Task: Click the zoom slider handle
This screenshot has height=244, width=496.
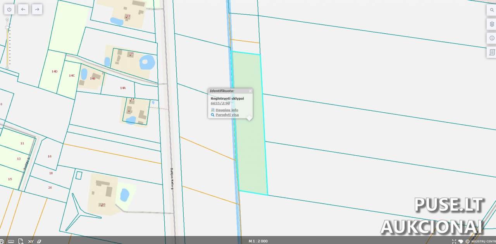Action: tap(7, 27)
